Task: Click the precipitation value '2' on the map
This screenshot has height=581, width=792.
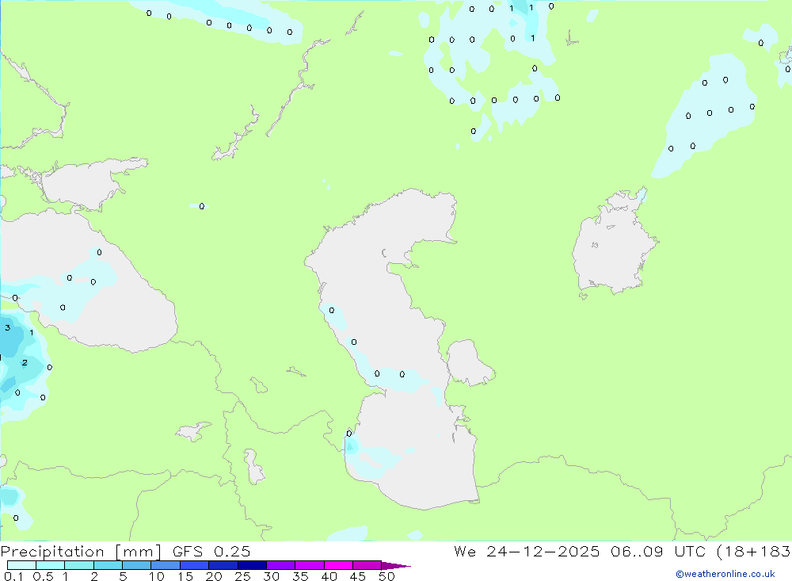Action: (25, 363)
